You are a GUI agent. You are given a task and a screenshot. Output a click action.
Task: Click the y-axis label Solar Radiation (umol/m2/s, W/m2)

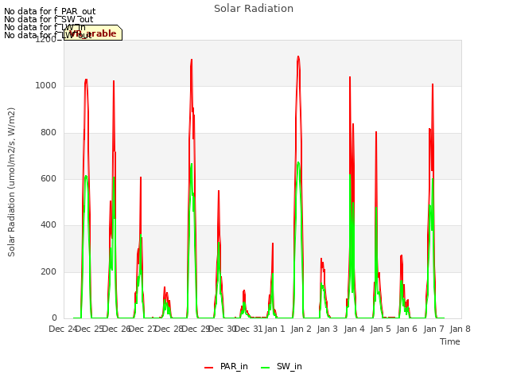11,182
